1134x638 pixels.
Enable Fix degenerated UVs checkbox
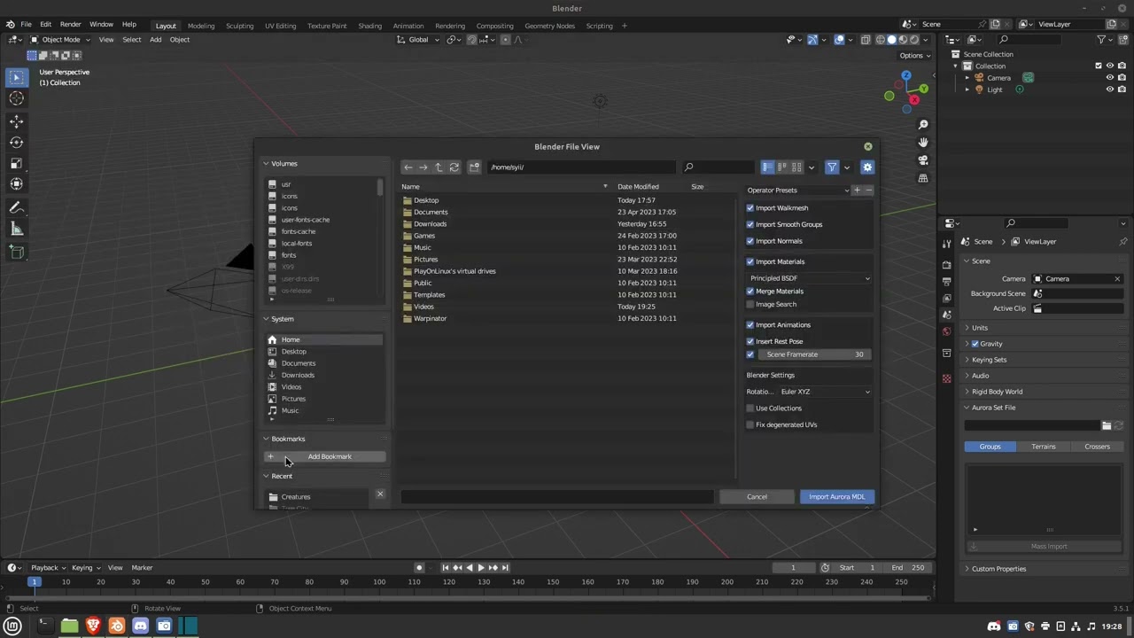coord(750,425)
